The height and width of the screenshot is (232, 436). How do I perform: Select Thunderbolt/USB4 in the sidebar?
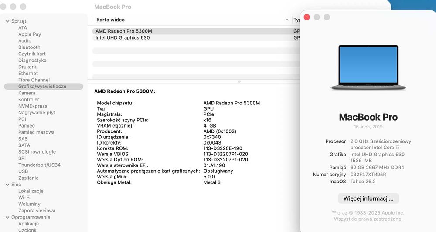click(39, 165)
